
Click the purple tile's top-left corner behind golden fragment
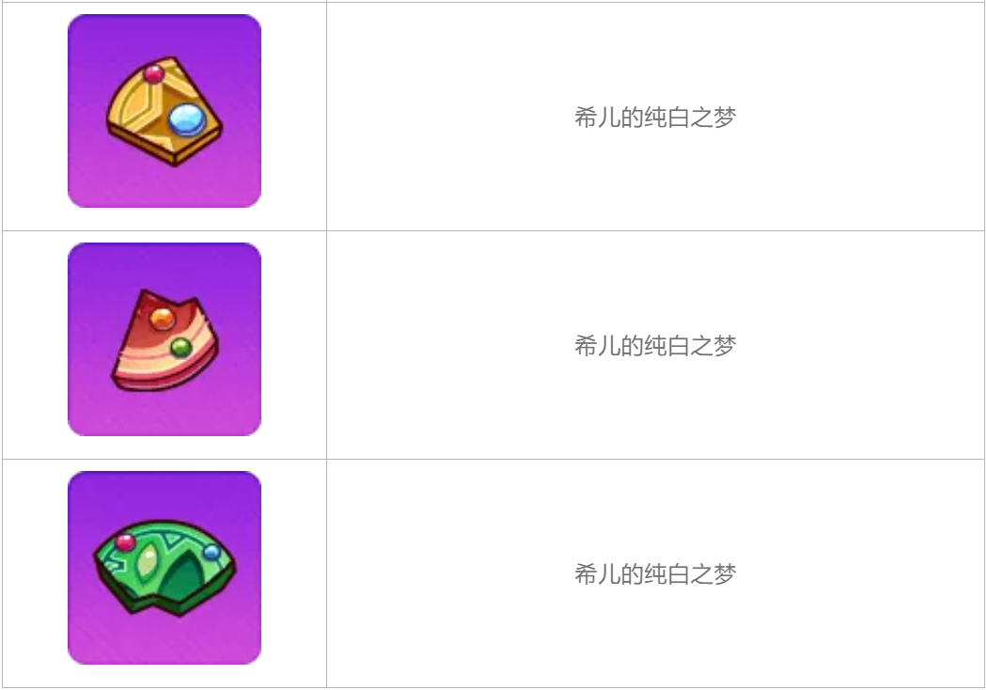77,24
